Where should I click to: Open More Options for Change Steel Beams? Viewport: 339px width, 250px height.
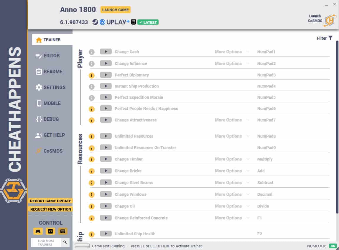pos(232,182)
